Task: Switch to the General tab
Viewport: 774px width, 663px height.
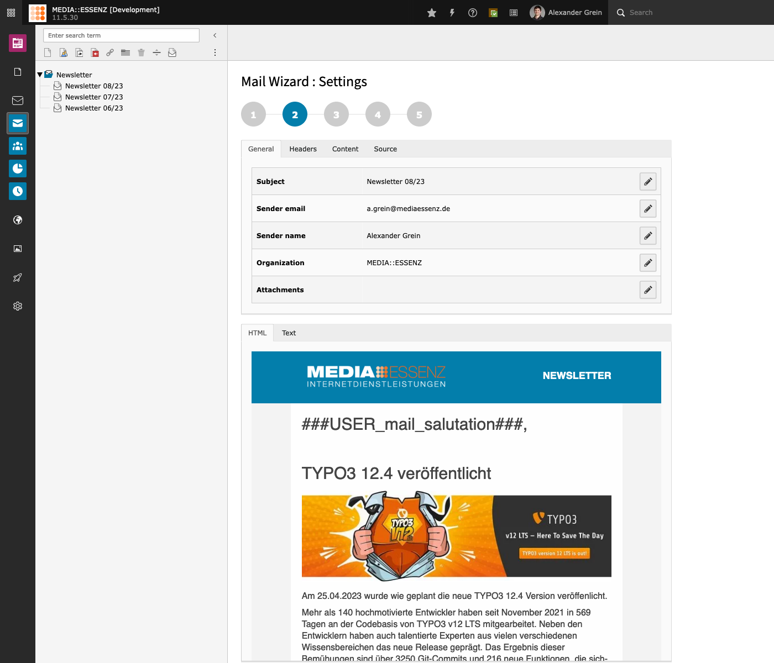Action: 261,149
